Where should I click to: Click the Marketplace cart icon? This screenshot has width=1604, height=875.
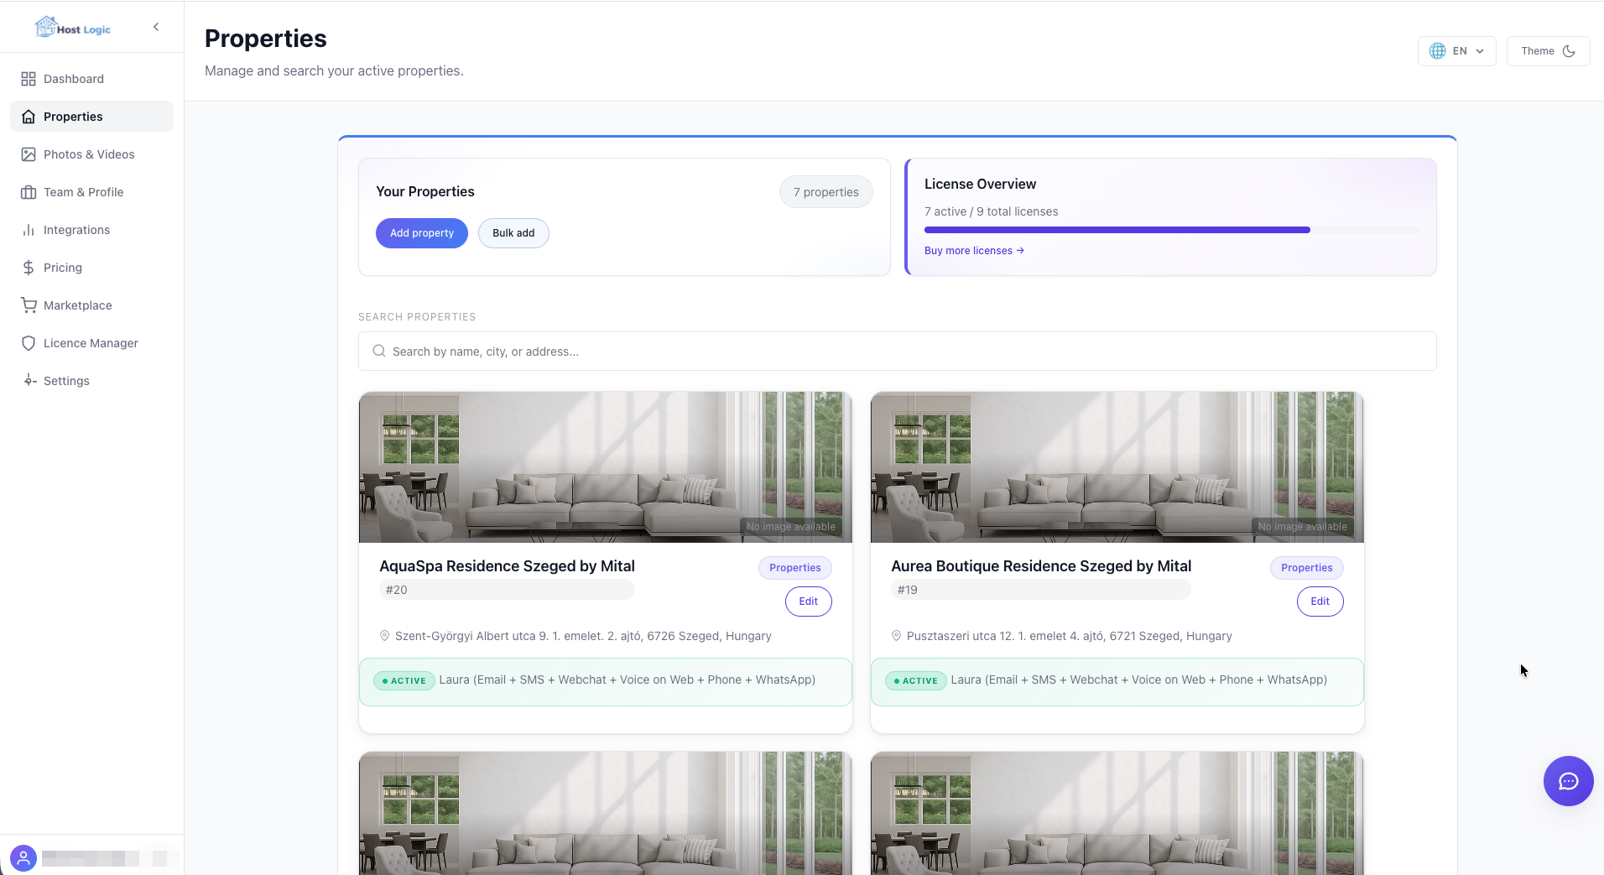tap(29, 305)
